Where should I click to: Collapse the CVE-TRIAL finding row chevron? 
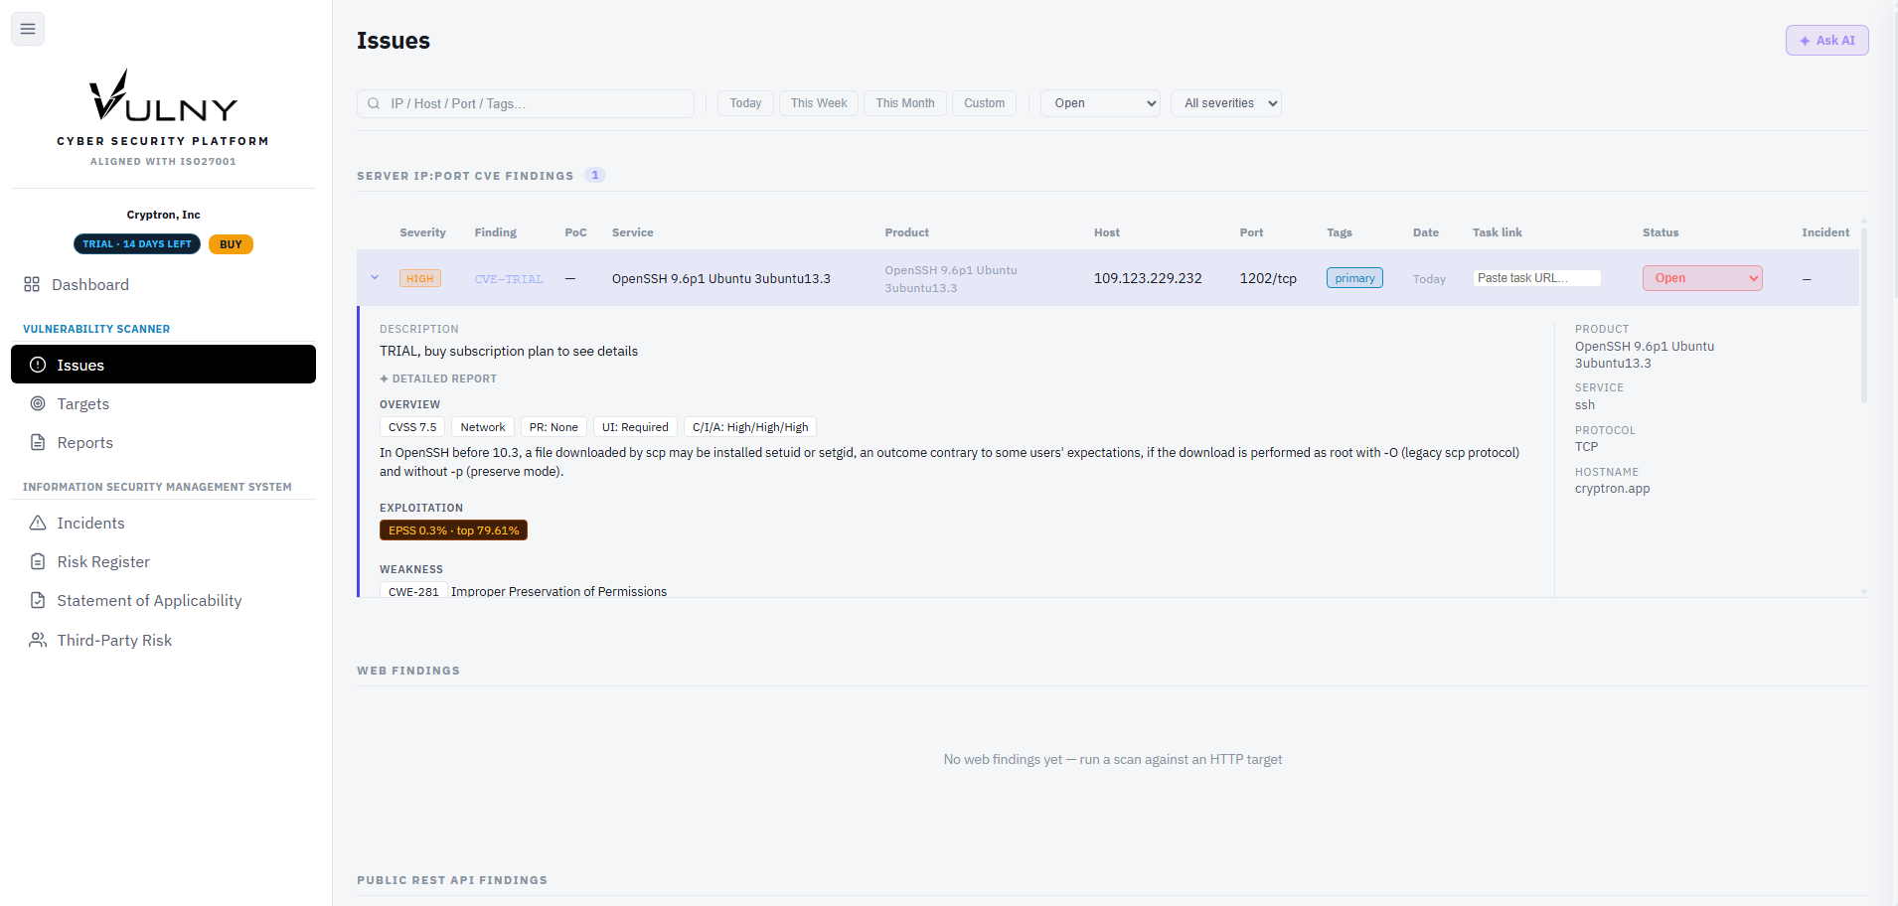pyautogui.click(x=375, y=278)
